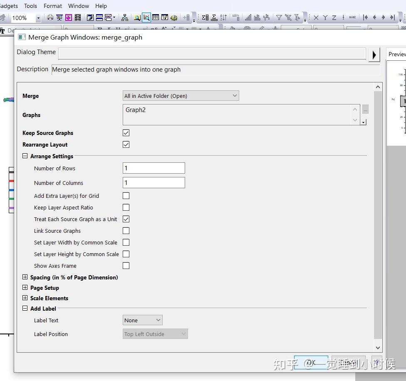Click the Set Values 123 icon

click(x=236, y=17)
